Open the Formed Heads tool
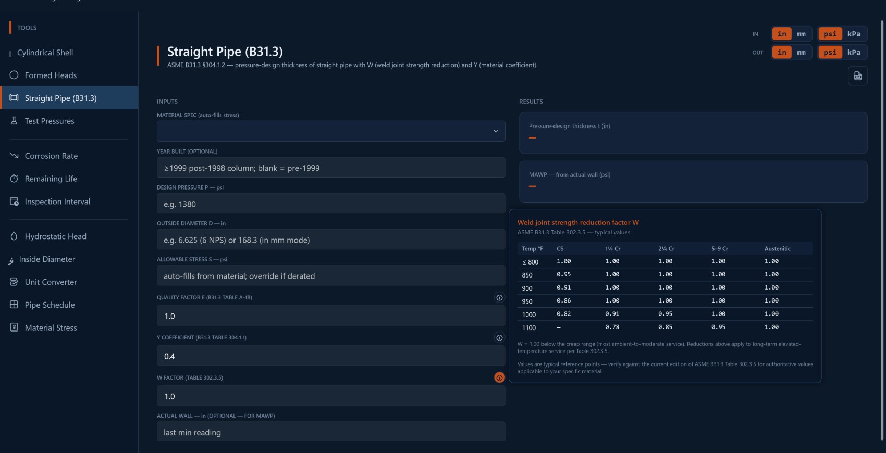This screenshot has width=886, height=453. (x=69, y=75)
